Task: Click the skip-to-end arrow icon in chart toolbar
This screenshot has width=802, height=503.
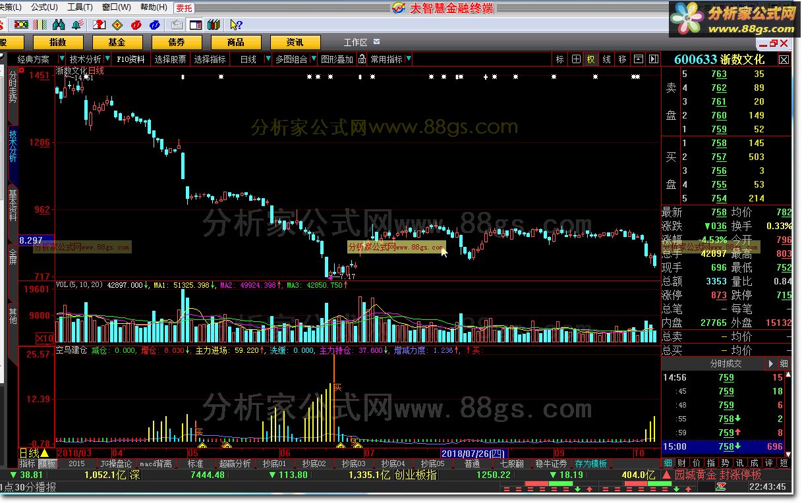Action: tap(653, 59)
